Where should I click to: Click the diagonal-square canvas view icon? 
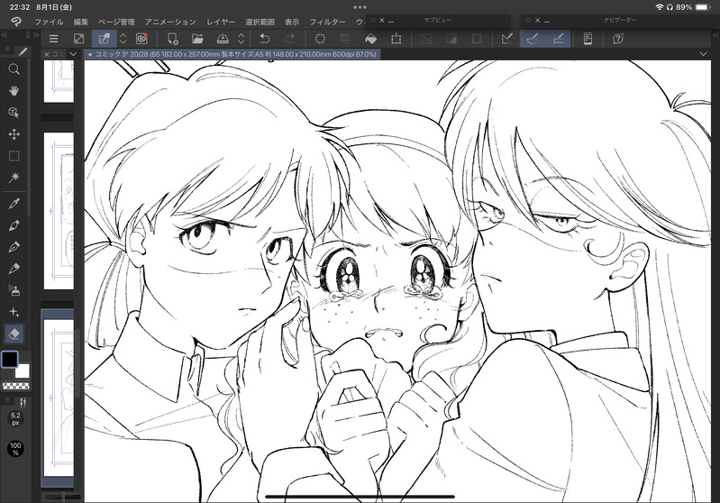point(79,39)
